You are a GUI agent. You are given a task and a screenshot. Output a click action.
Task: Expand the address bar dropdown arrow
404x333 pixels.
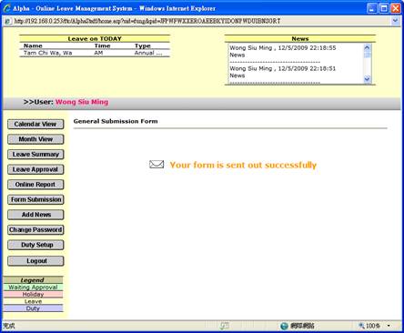395,21
